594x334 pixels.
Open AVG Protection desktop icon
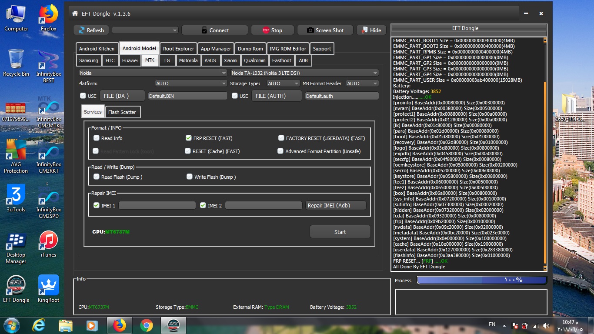point(16,157)
